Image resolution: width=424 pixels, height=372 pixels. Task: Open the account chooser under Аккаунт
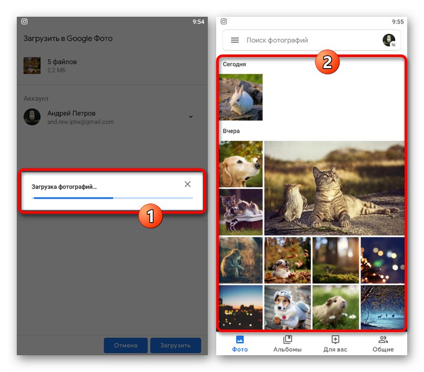tap(105, 117)
